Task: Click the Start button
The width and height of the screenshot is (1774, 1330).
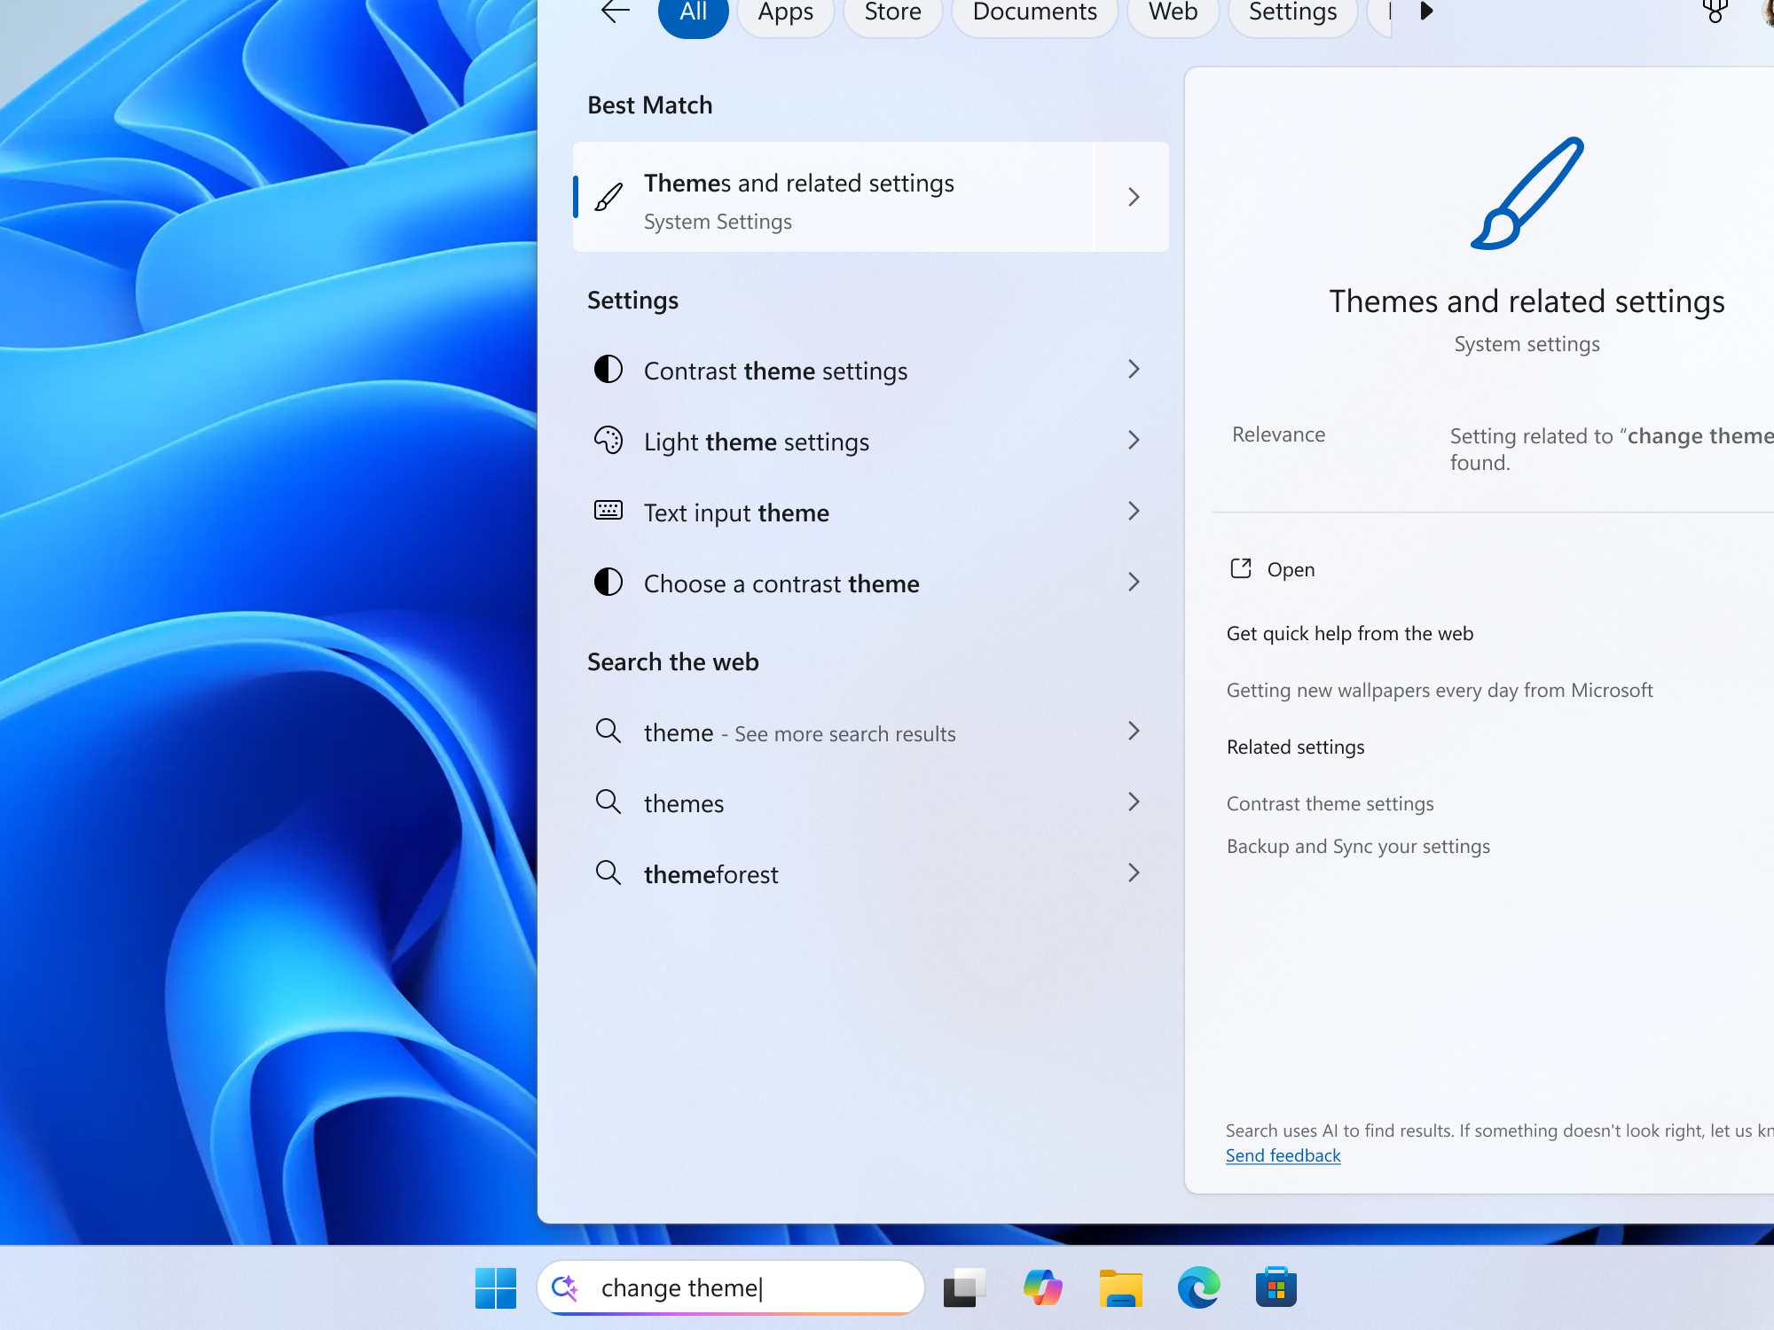Action: click(496, 1287)
